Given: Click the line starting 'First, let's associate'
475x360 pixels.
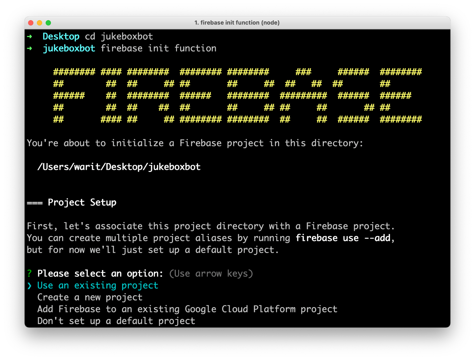Looking at the screenshot, I should point(210,226).
